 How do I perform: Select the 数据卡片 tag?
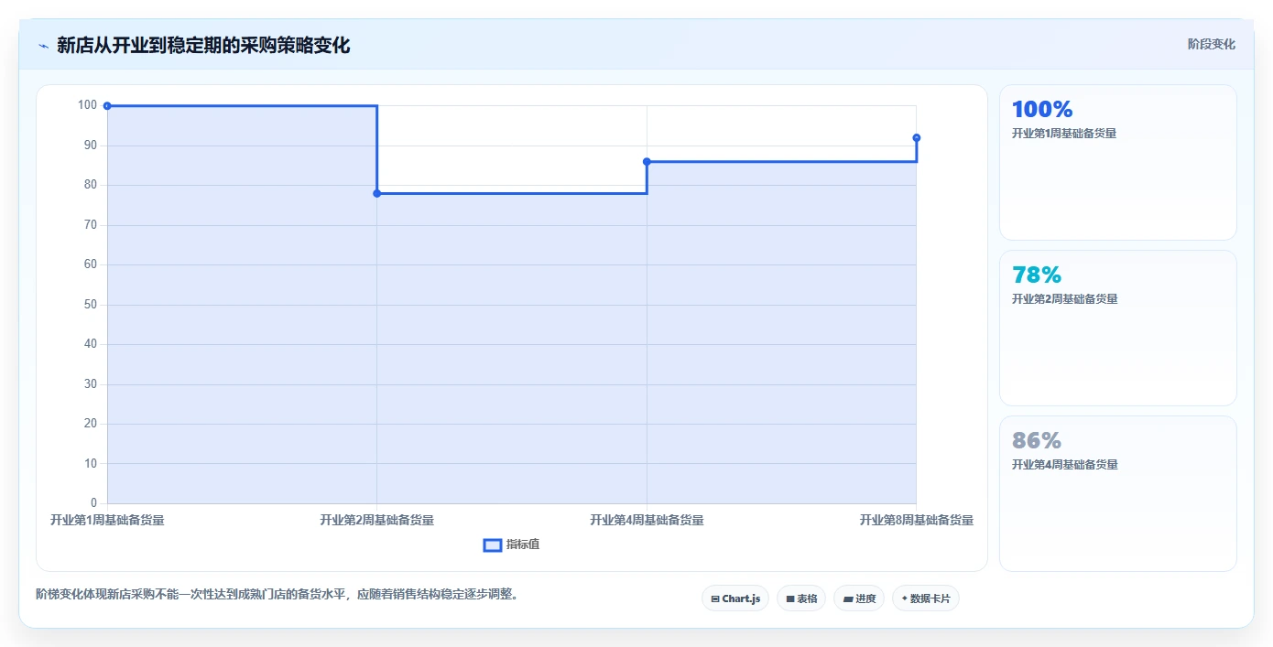[x=926, y=598]
